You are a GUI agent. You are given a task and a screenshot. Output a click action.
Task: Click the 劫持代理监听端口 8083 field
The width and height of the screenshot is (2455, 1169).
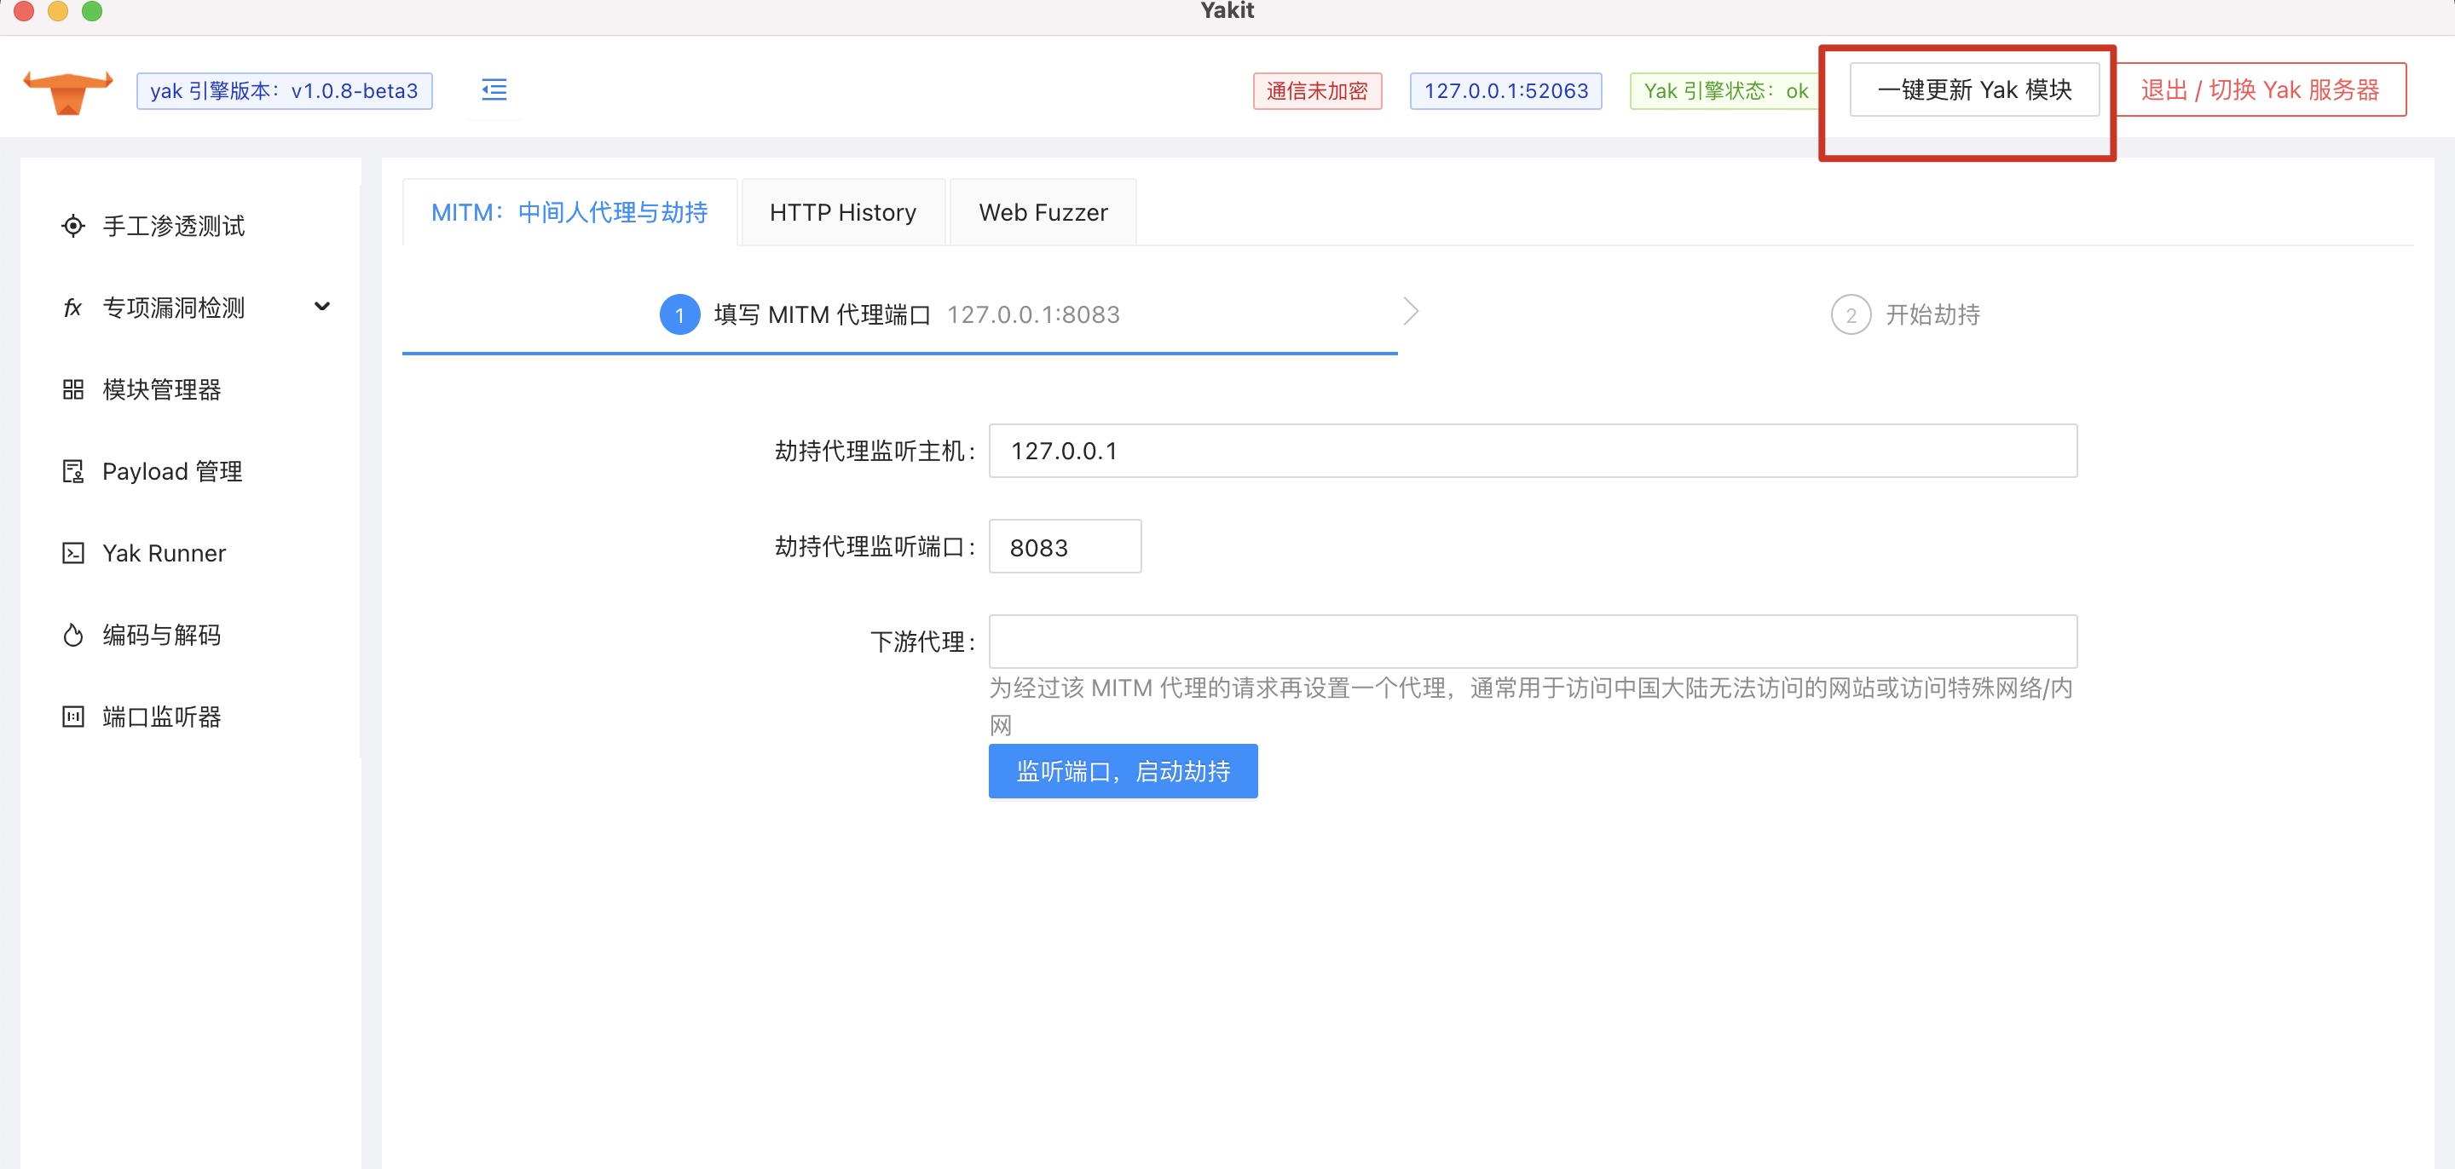pyautogui.click(x=1064, y=547)
